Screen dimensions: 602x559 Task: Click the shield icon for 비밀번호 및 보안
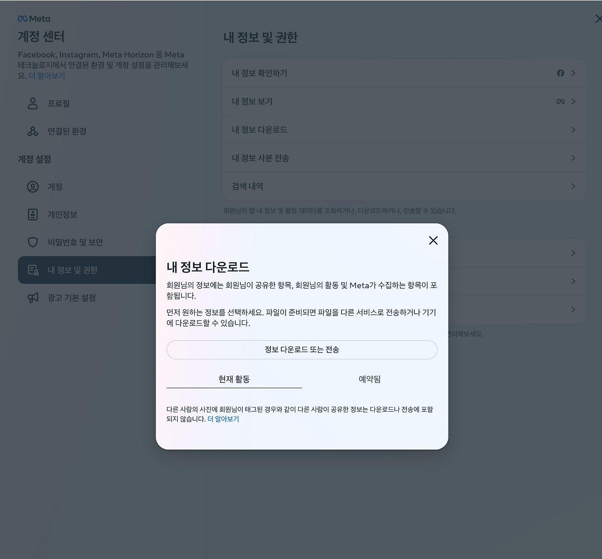coord(32,242)
